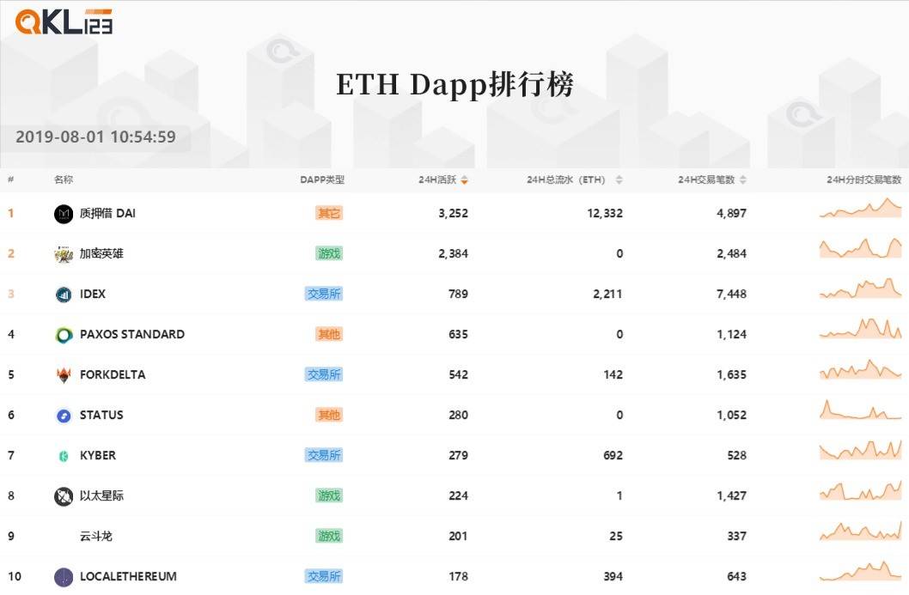
Task: Sort by 24H交易笔数 arrows
Action: (x=743, y=180)
